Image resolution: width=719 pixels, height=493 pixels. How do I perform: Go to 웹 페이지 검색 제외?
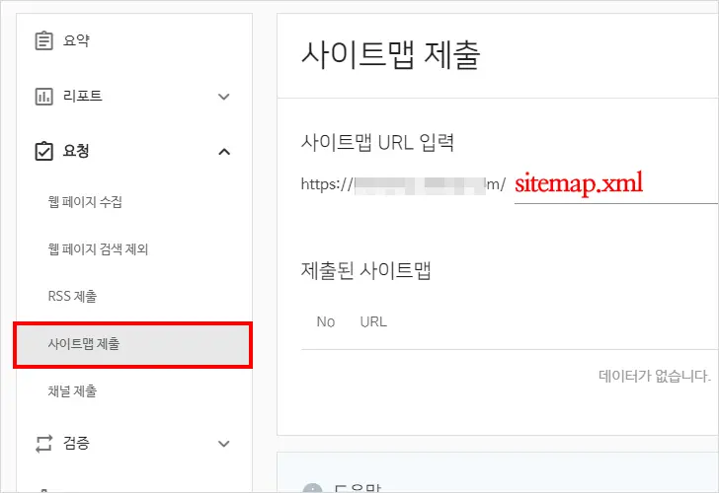pyautogui.click(x=98, y=249)
